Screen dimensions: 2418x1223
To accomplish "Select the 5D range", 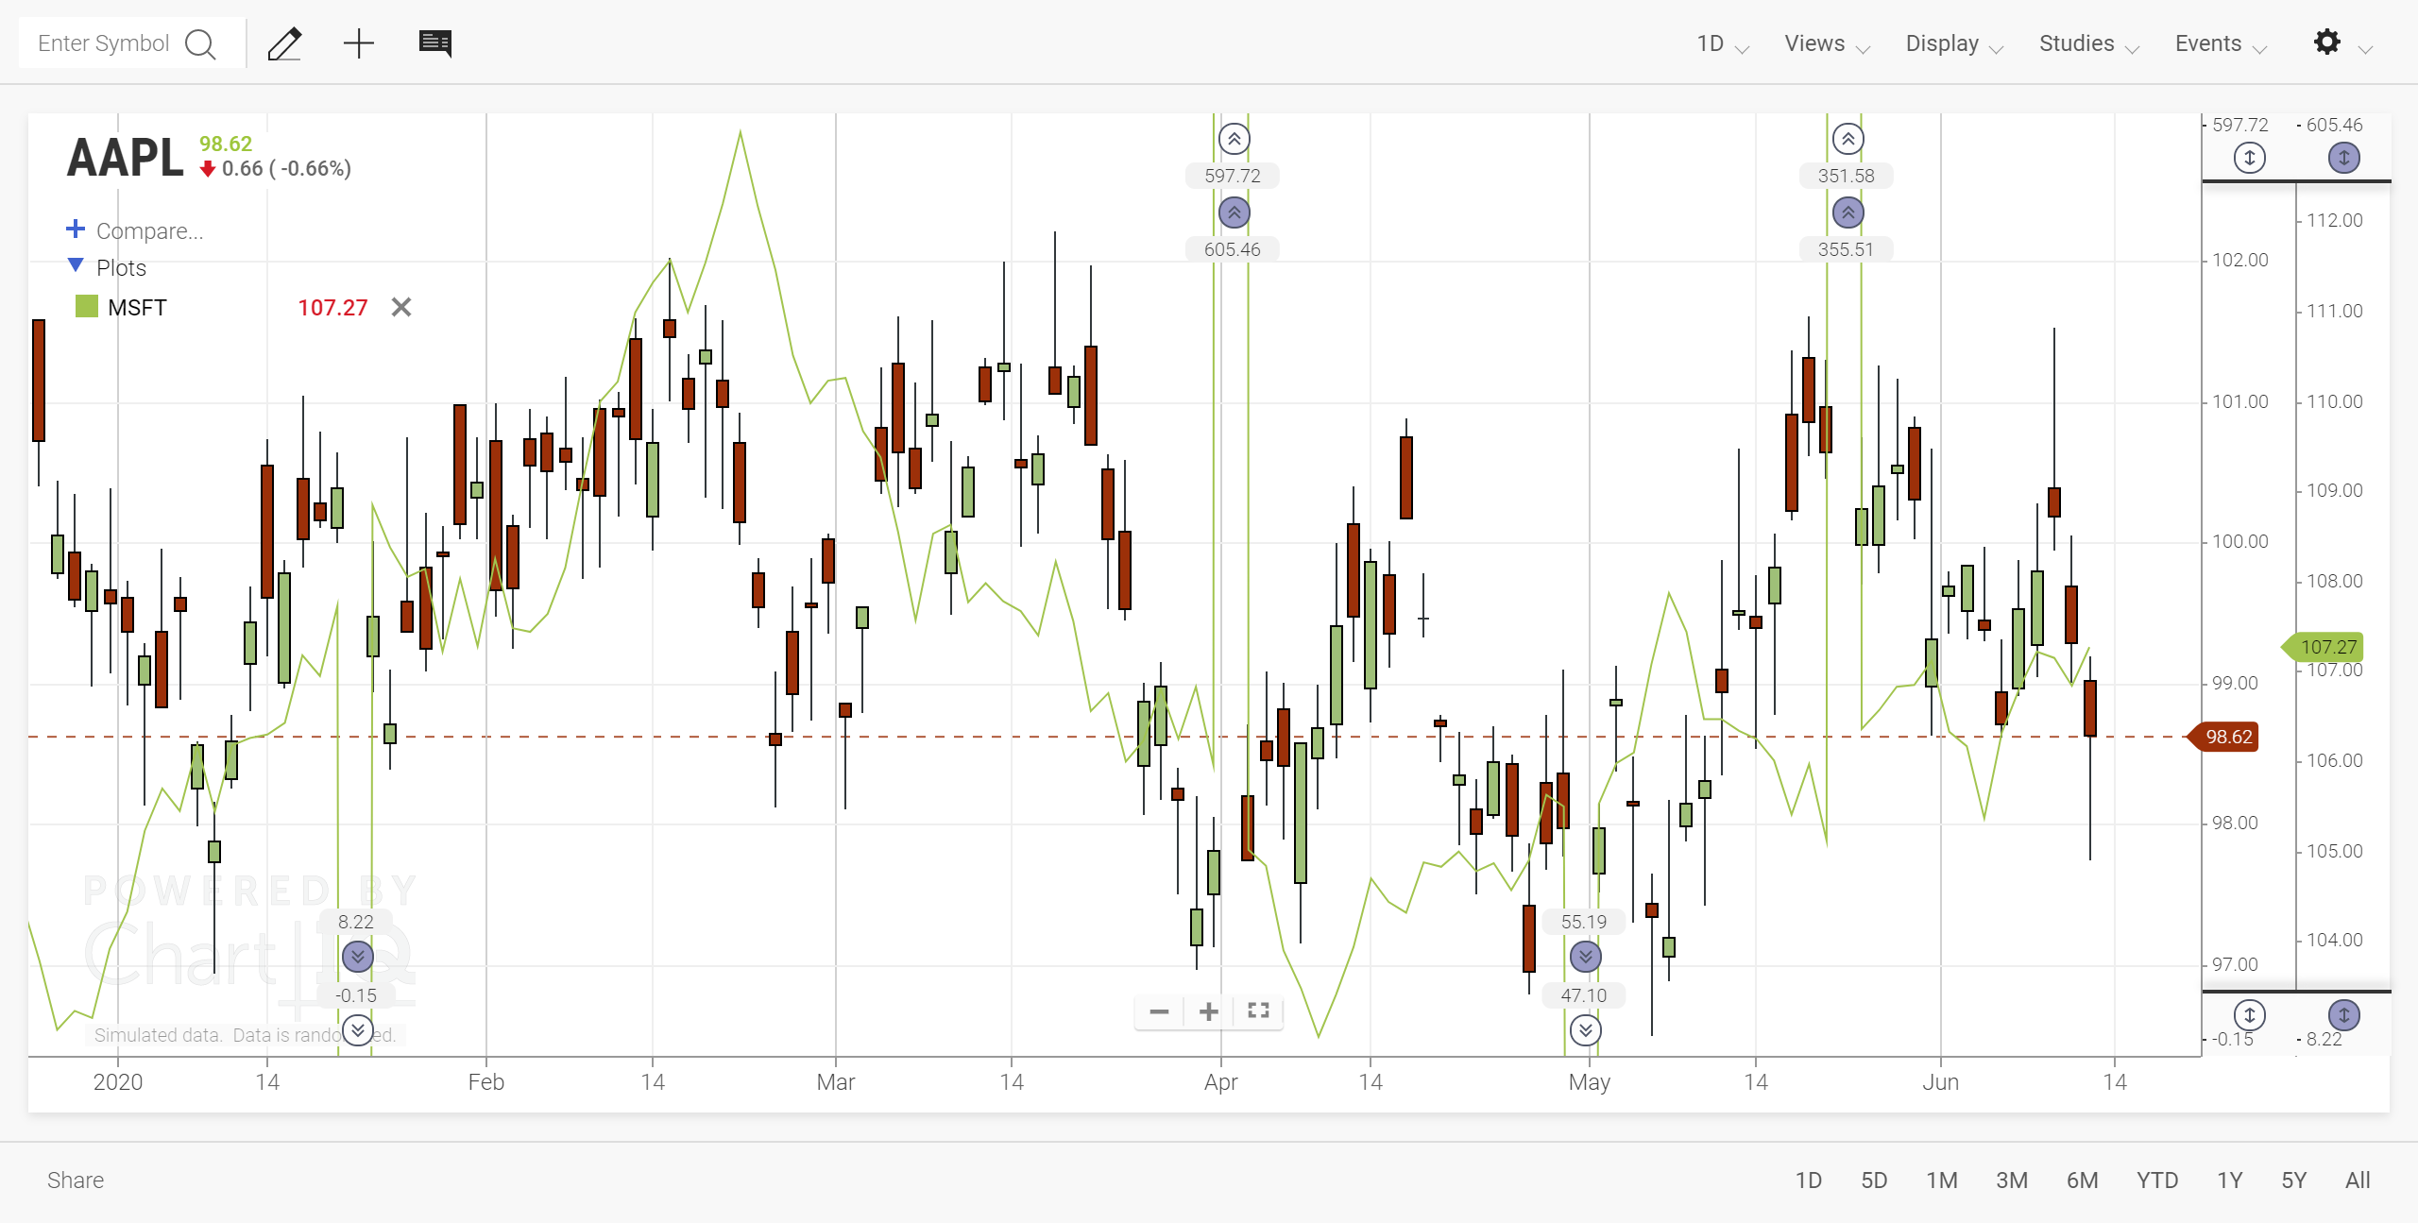I will (1874, 1181).
